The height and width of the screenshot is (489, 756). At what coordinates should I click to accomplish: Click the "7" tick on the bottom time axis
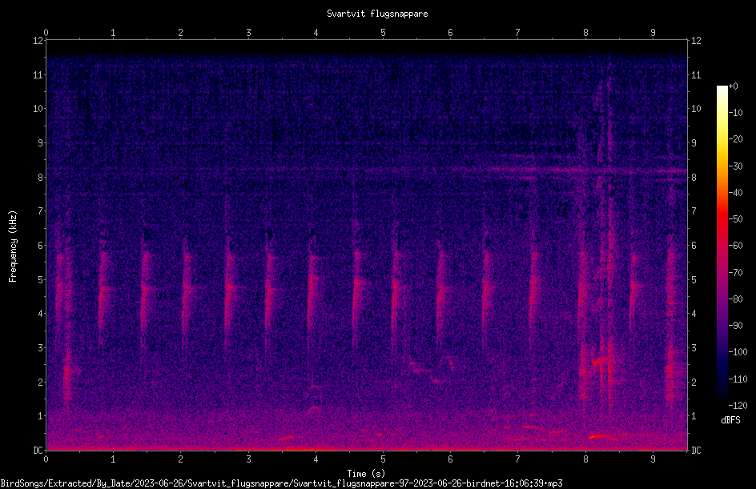tap(518, 459)
